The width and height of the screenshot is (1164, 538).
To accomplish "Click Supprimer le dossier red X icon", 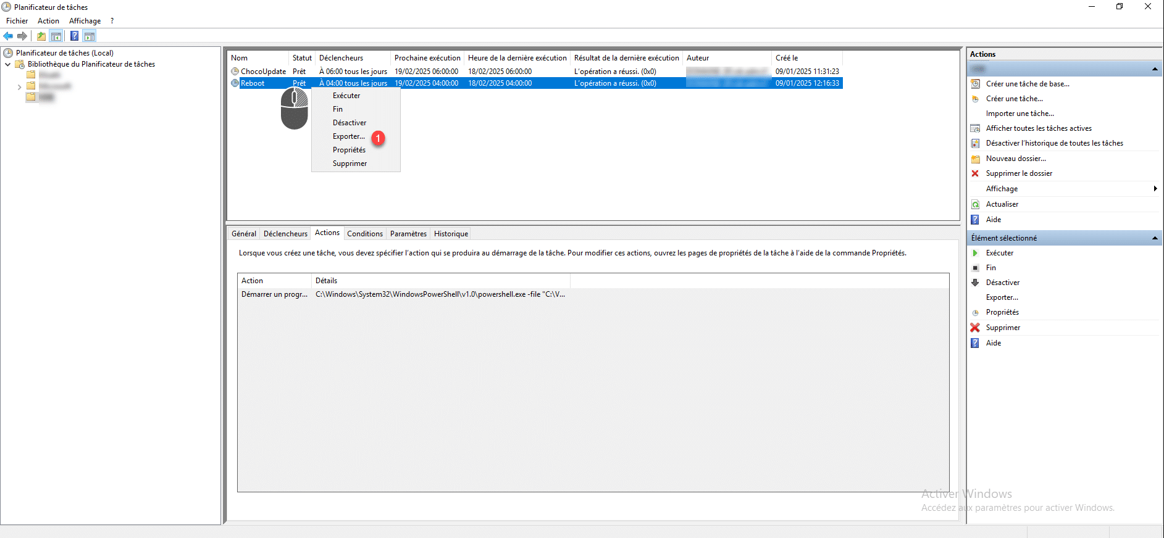I will [975, 173].
